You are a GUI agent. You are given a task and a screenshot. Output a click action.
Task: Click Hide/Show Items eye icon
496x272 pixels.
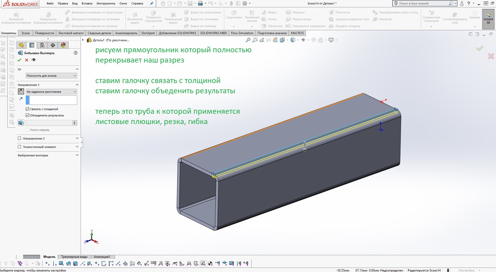303,40
